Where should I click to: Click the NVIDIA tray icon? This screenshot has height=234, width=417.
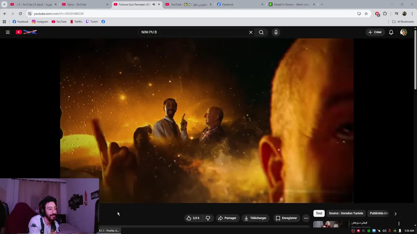click(395, 231)
